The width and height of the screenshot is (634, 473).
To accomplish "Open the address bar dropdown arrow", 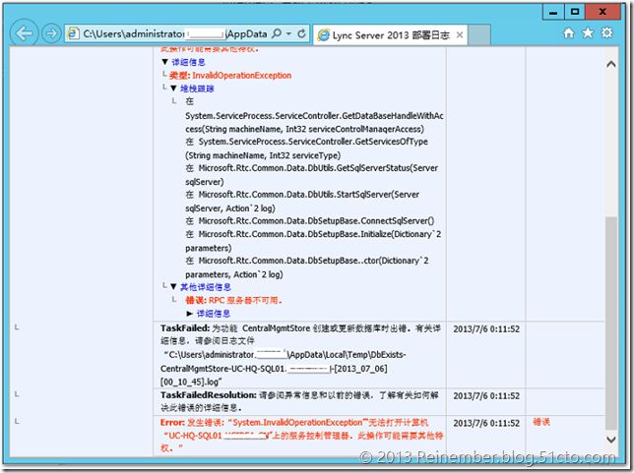I will coord(288,33).
